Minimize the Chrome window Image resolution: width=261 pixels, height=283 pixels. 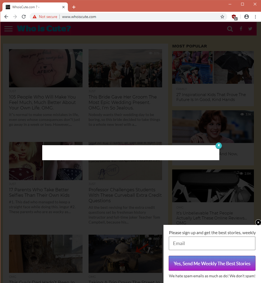pyautogui.click(x=230, y=4)
